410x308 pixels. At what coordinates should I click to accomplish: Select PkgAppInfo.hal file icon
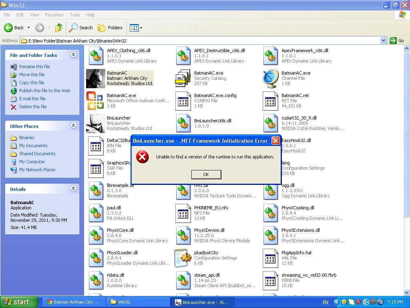coord(270,258)
